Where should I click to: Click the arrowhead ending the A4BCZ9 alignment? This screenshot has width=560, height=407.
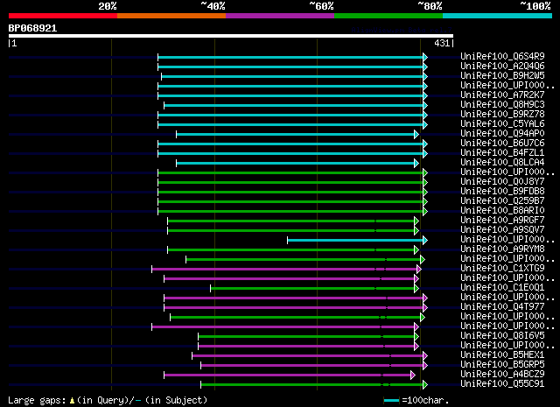[413, 375]
